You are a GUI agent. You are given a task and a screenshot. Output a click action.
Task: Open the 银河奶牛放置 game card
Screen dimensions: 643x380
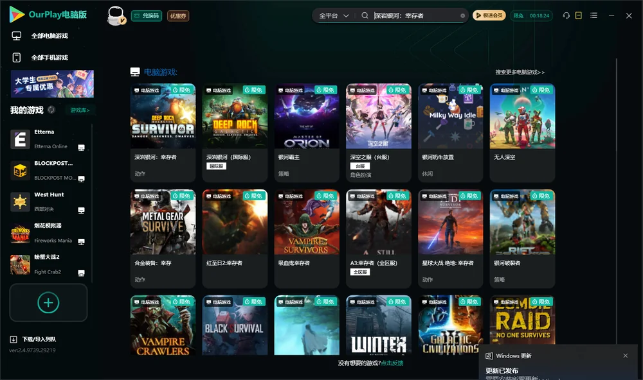(x=451, y=133)
